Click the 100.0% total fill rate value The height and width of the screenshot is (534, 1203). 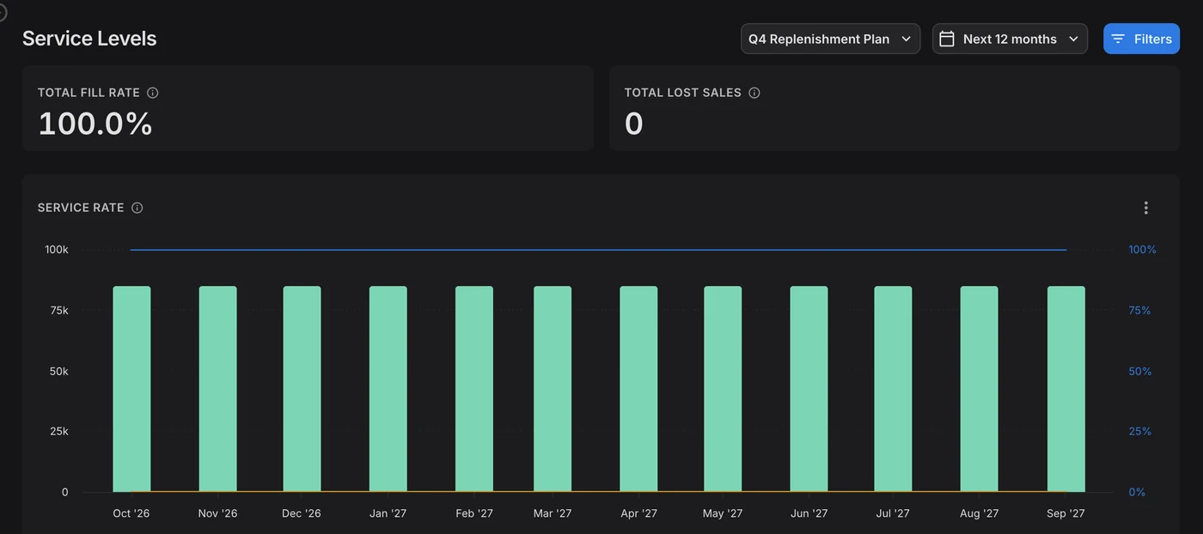click(95, 124)
